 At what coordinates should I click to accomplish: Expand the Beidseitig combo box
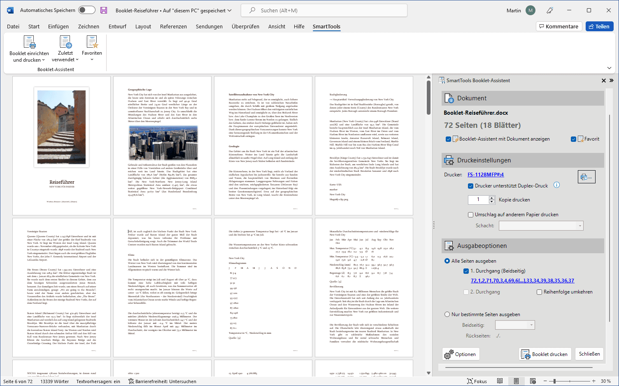[531, 325]
